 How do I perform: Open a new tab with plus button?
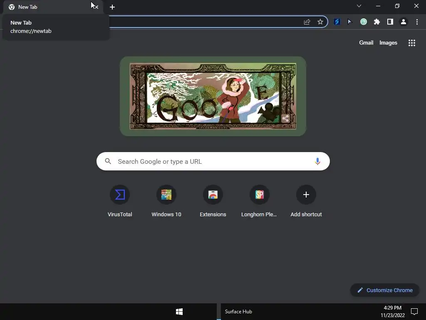tap(112, 7)
